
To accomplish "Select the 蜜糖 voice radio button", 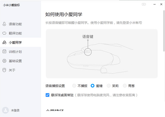I will point(92,86).
